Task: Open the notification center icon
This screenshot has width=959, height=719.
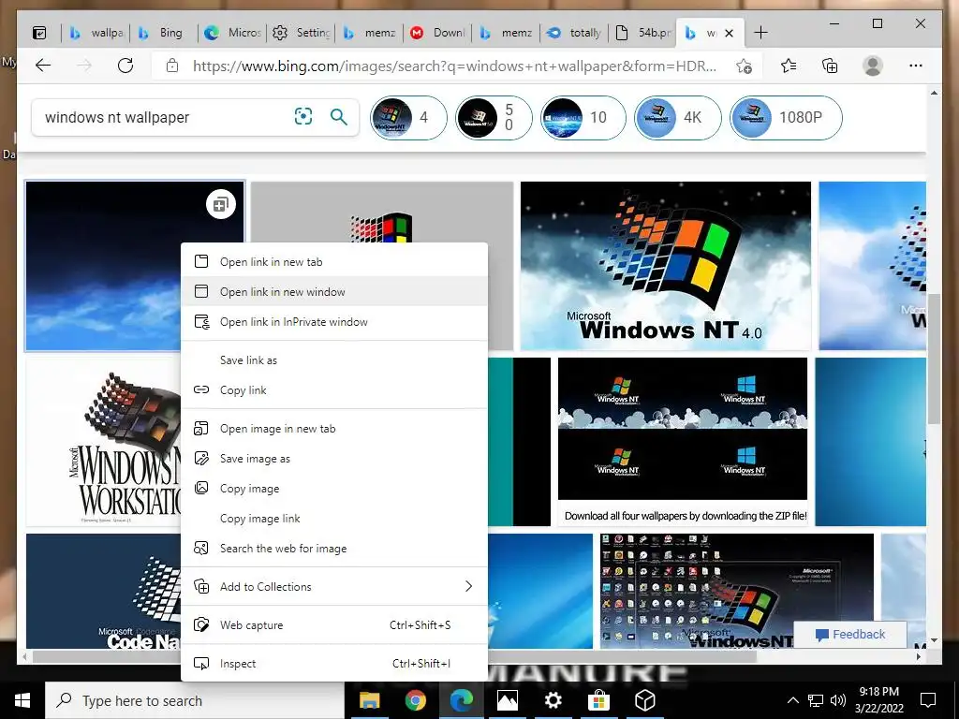Action: click(928, 700)
